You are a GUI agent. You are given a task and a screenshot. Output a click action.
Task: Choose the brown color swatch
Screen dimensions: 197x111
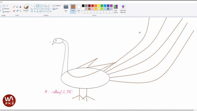click(x=89, y=9)
